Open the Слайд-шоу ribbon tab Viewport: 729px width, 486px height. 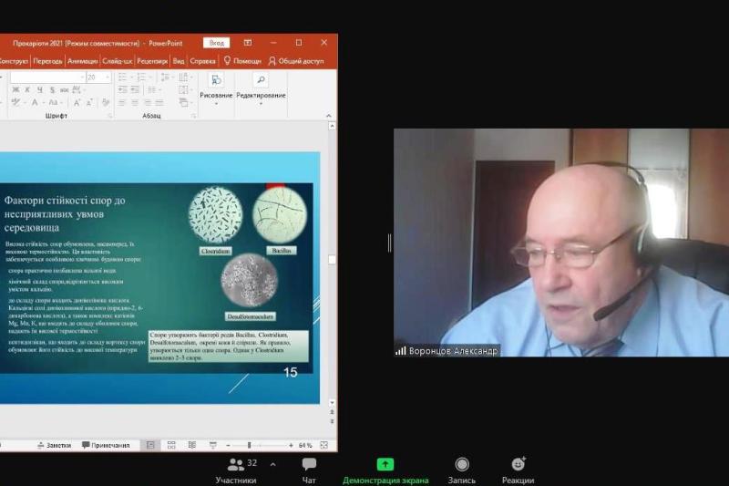[x=118, y=61]
